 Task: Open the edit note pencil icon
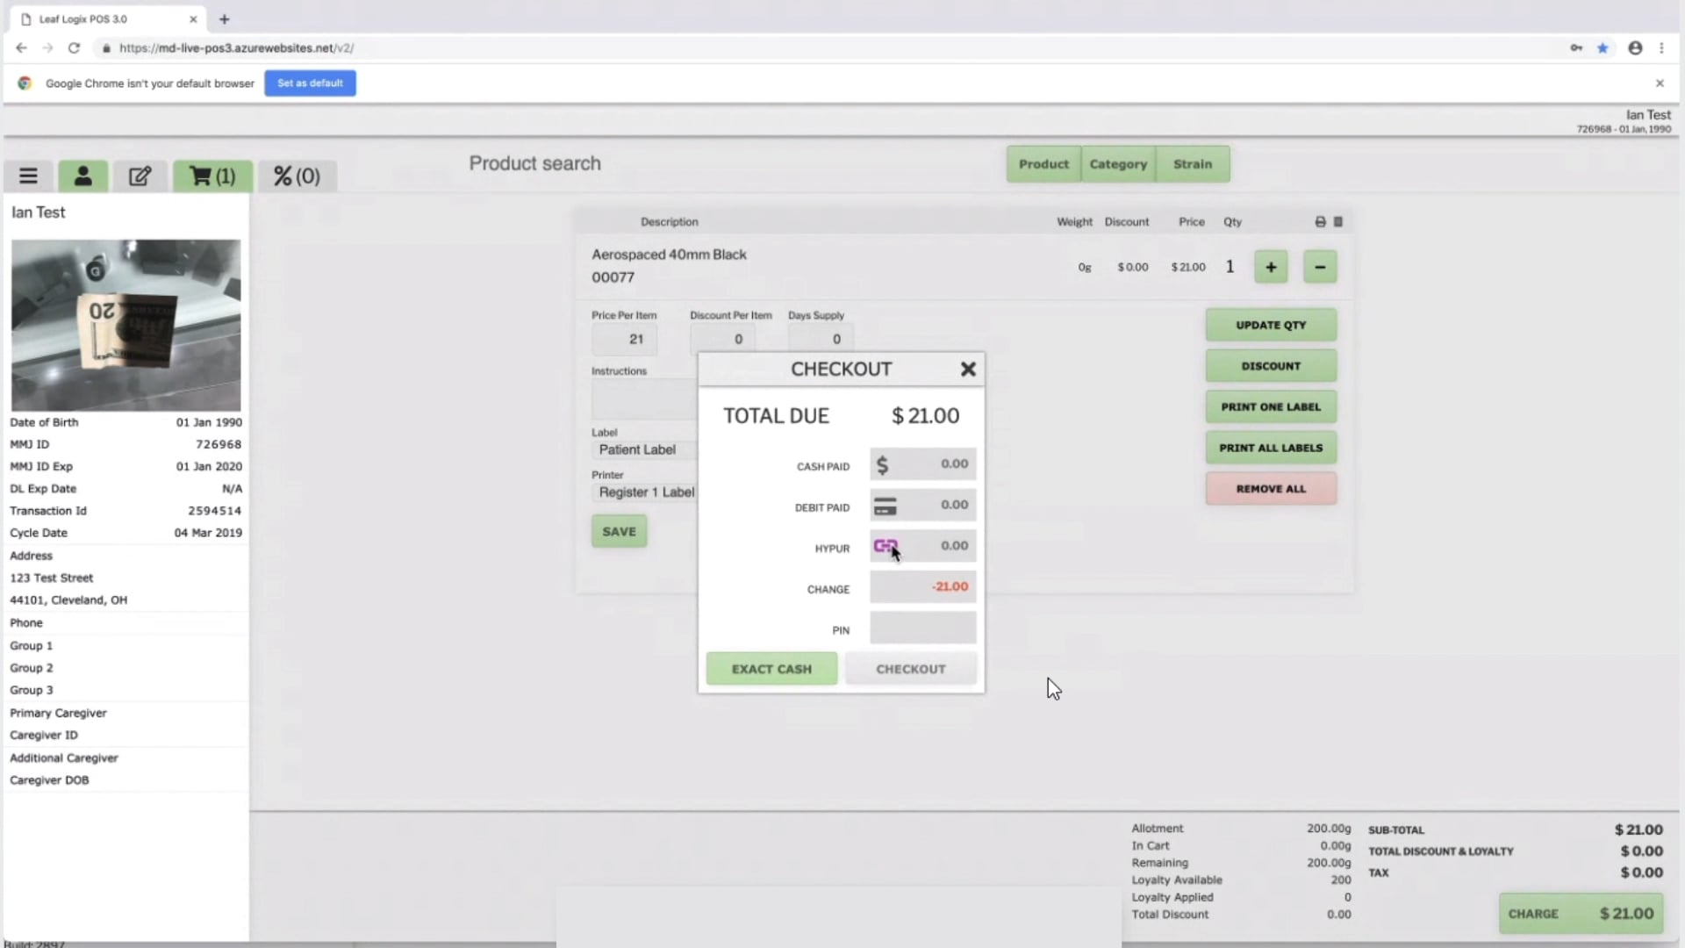click(x=140, y=176)
